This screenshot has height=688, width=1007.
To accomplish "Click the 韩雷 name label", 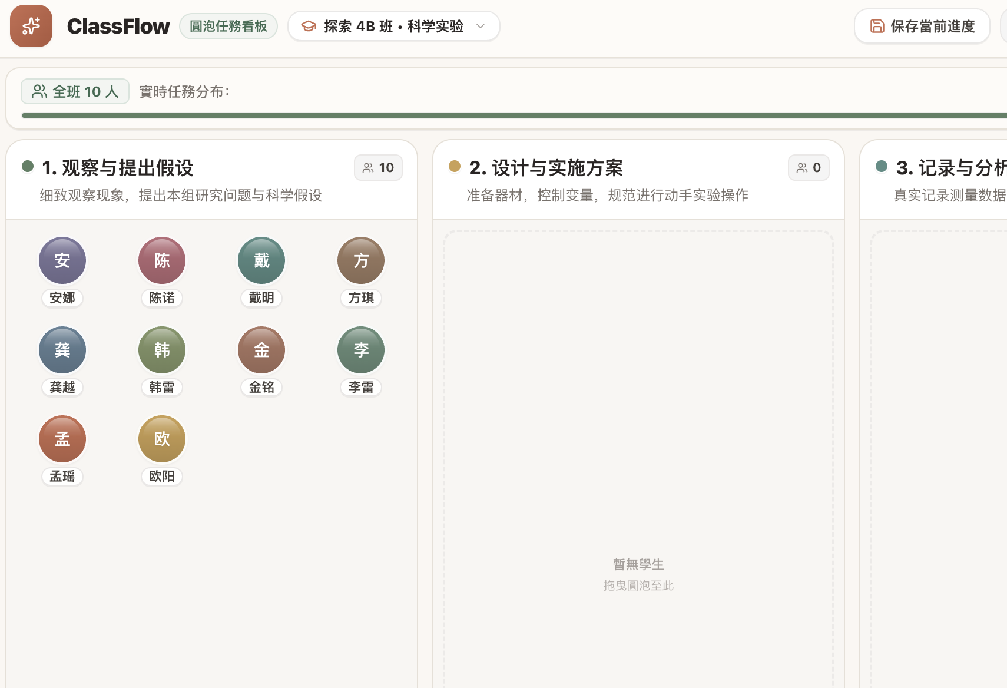I will (162, 388).
